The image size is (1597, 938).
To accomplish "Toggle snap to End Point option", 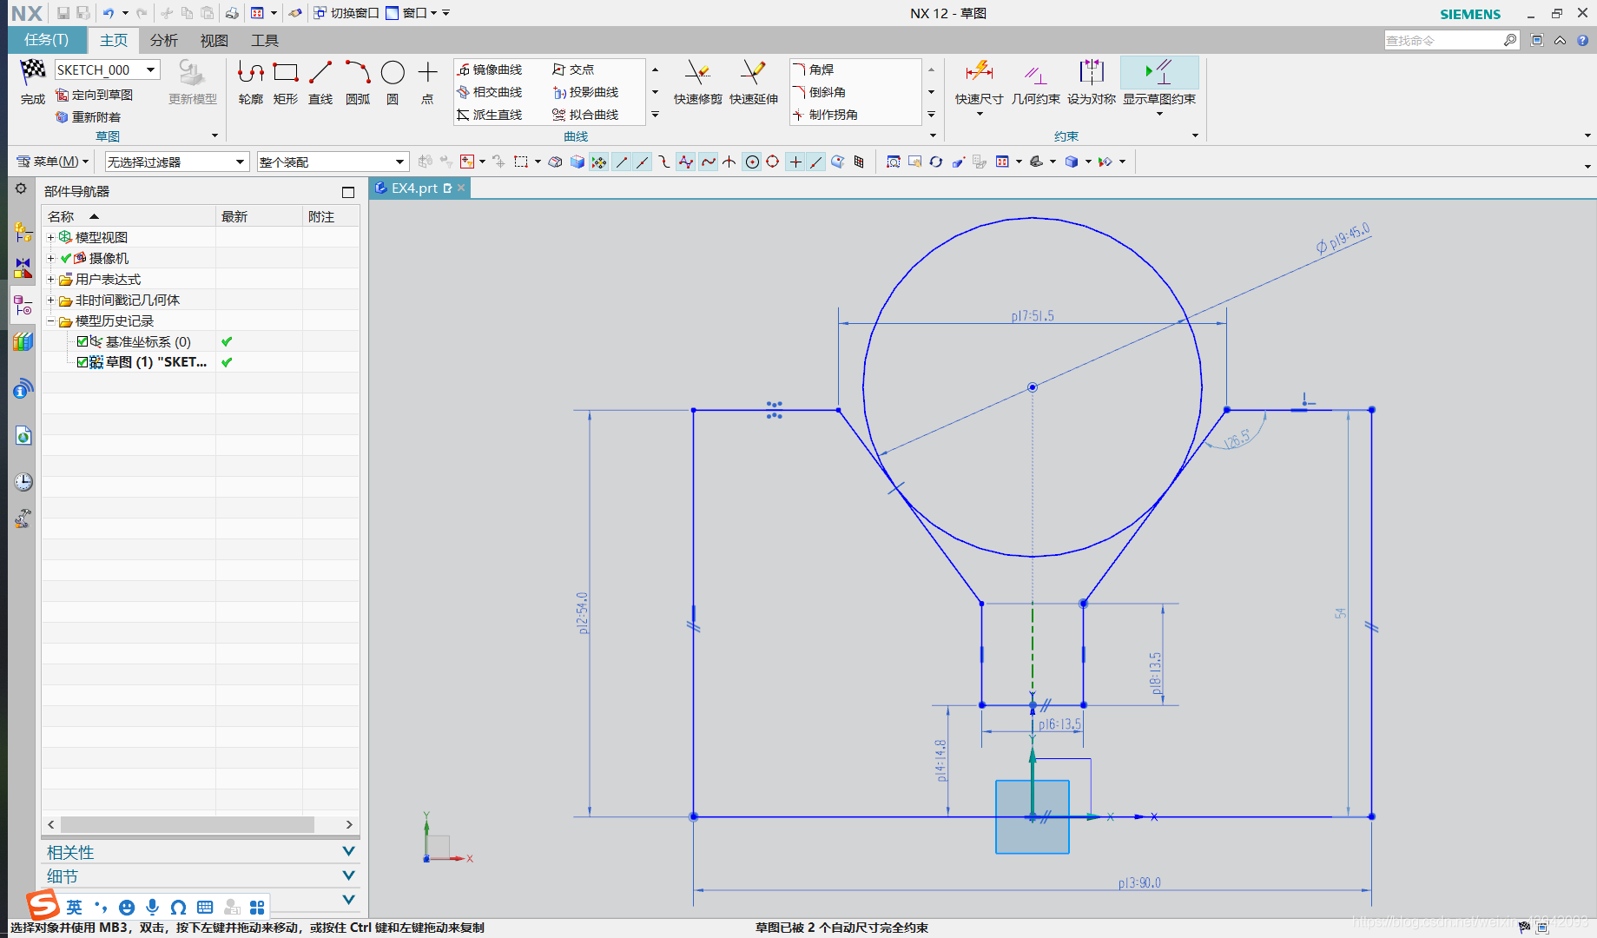I will pos(622,162).
